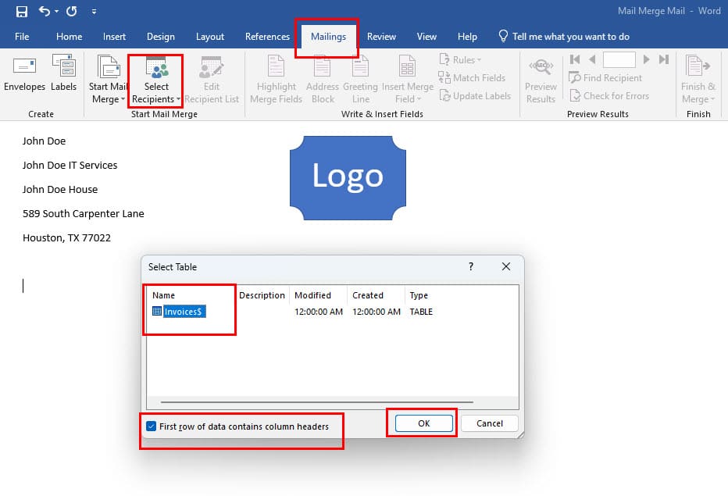Open the Select Recipients dropdown

pos(156,80)
